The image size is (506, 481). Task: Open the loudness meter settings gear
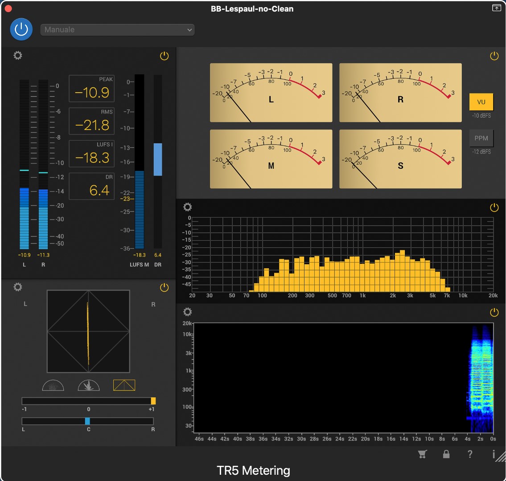pyautogui.click(x=18, y=56)
